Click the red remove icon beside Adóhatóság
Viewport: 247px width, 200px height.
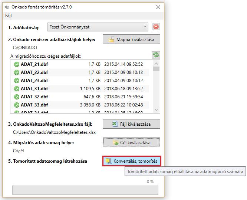click(156, 27)
